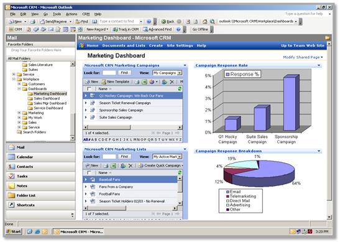Open the Actions menu
Image resolution: width=340 pixels, height=242 pixels.
pyautogui.click(x=71, y=14)
